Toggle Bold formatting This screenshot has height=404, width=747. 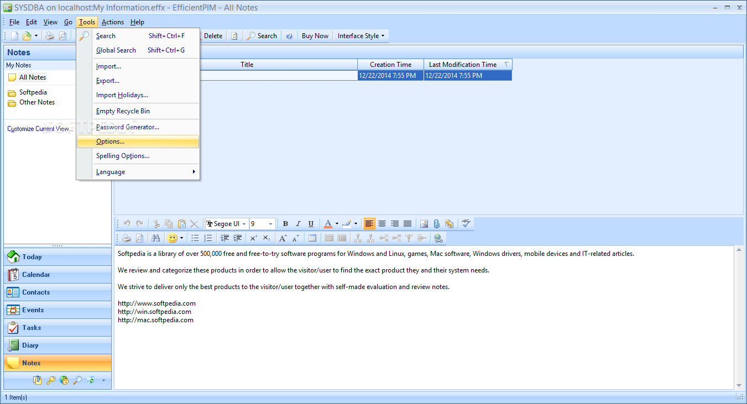tap(285, 224)
